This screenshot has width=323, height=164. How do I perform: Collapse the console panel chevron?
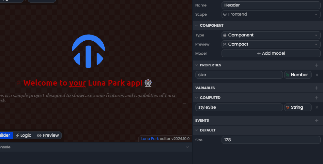(x=187, y=147)
